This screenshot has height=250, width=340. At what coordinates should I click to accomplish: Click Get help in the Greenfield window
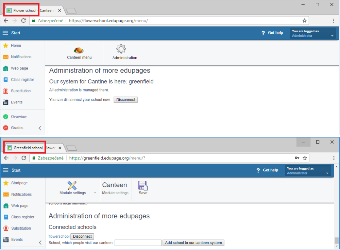click(267, 170)
